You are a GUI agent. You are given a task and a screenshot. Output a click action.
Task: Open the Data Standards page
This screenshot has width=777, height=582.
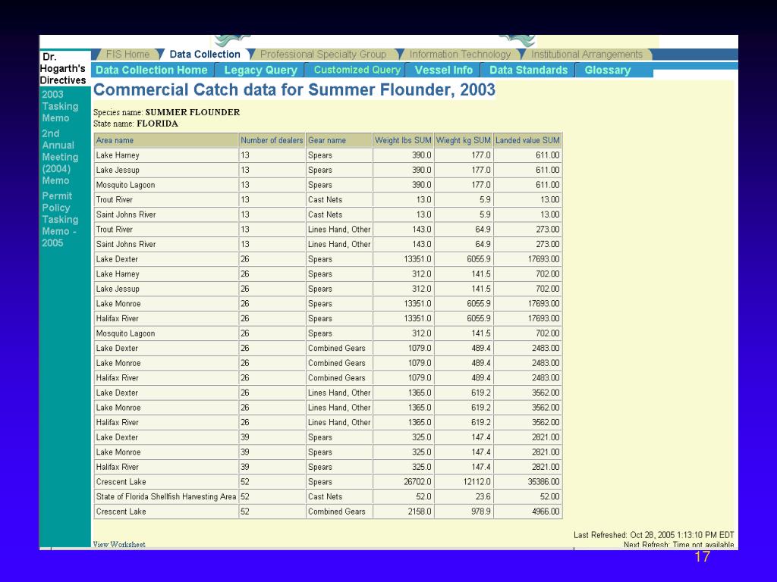click(x=528, y=70)
